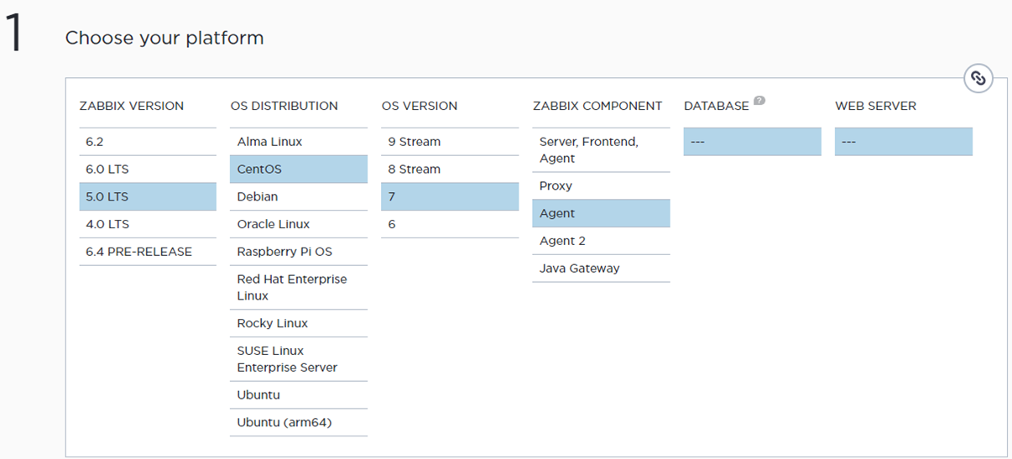
Task: Click the OS VERSION column header
Action: (x=420, y=107)
